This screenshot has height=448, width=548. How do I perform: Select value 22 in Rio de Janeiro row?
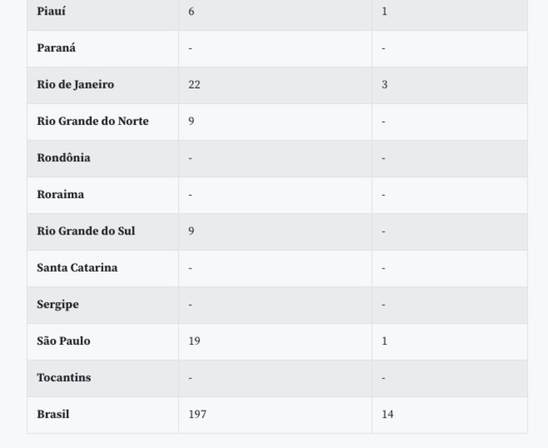194,85
